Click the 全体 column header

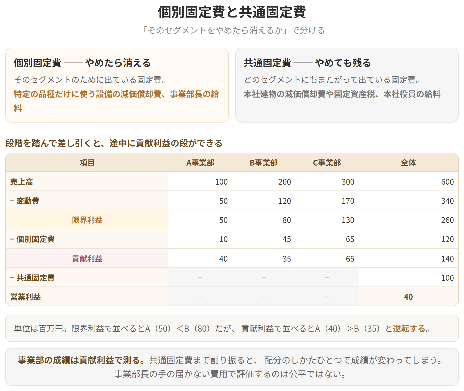(408, 163)
